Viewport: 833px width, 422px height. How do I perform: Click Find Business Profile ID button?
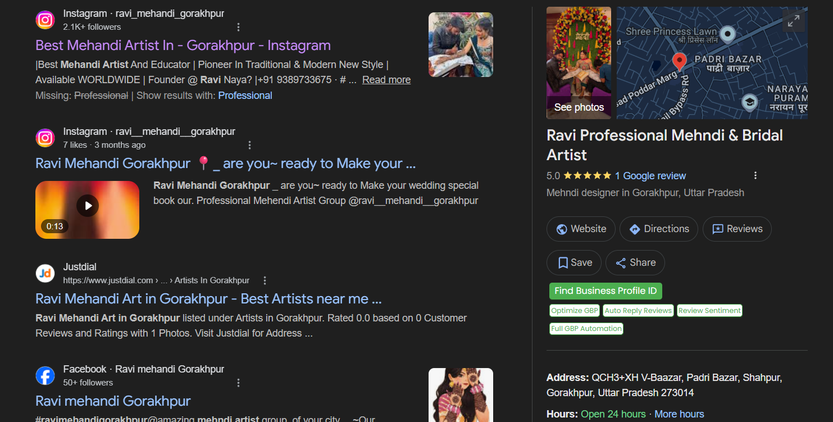pyautogui.click(x=606, y=291)
